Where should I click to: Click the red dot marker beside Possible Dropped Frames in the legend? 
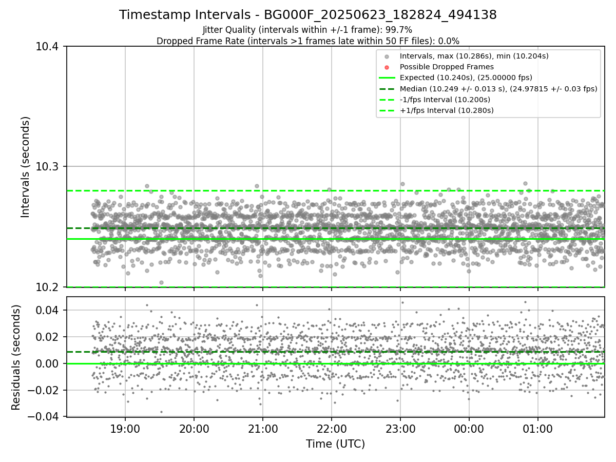387,67
